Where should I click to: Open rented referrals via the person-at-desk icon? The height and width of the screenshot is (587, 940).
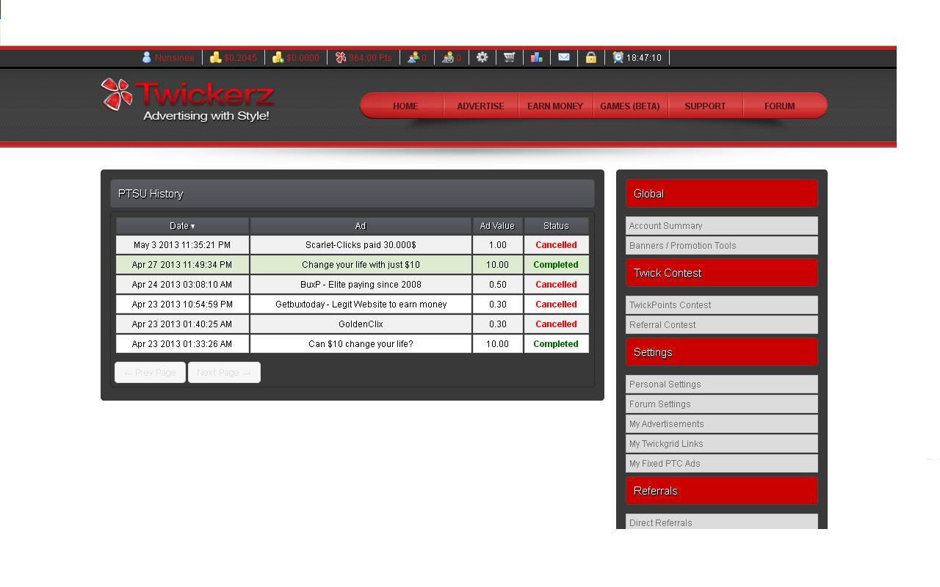coord(448,57)
